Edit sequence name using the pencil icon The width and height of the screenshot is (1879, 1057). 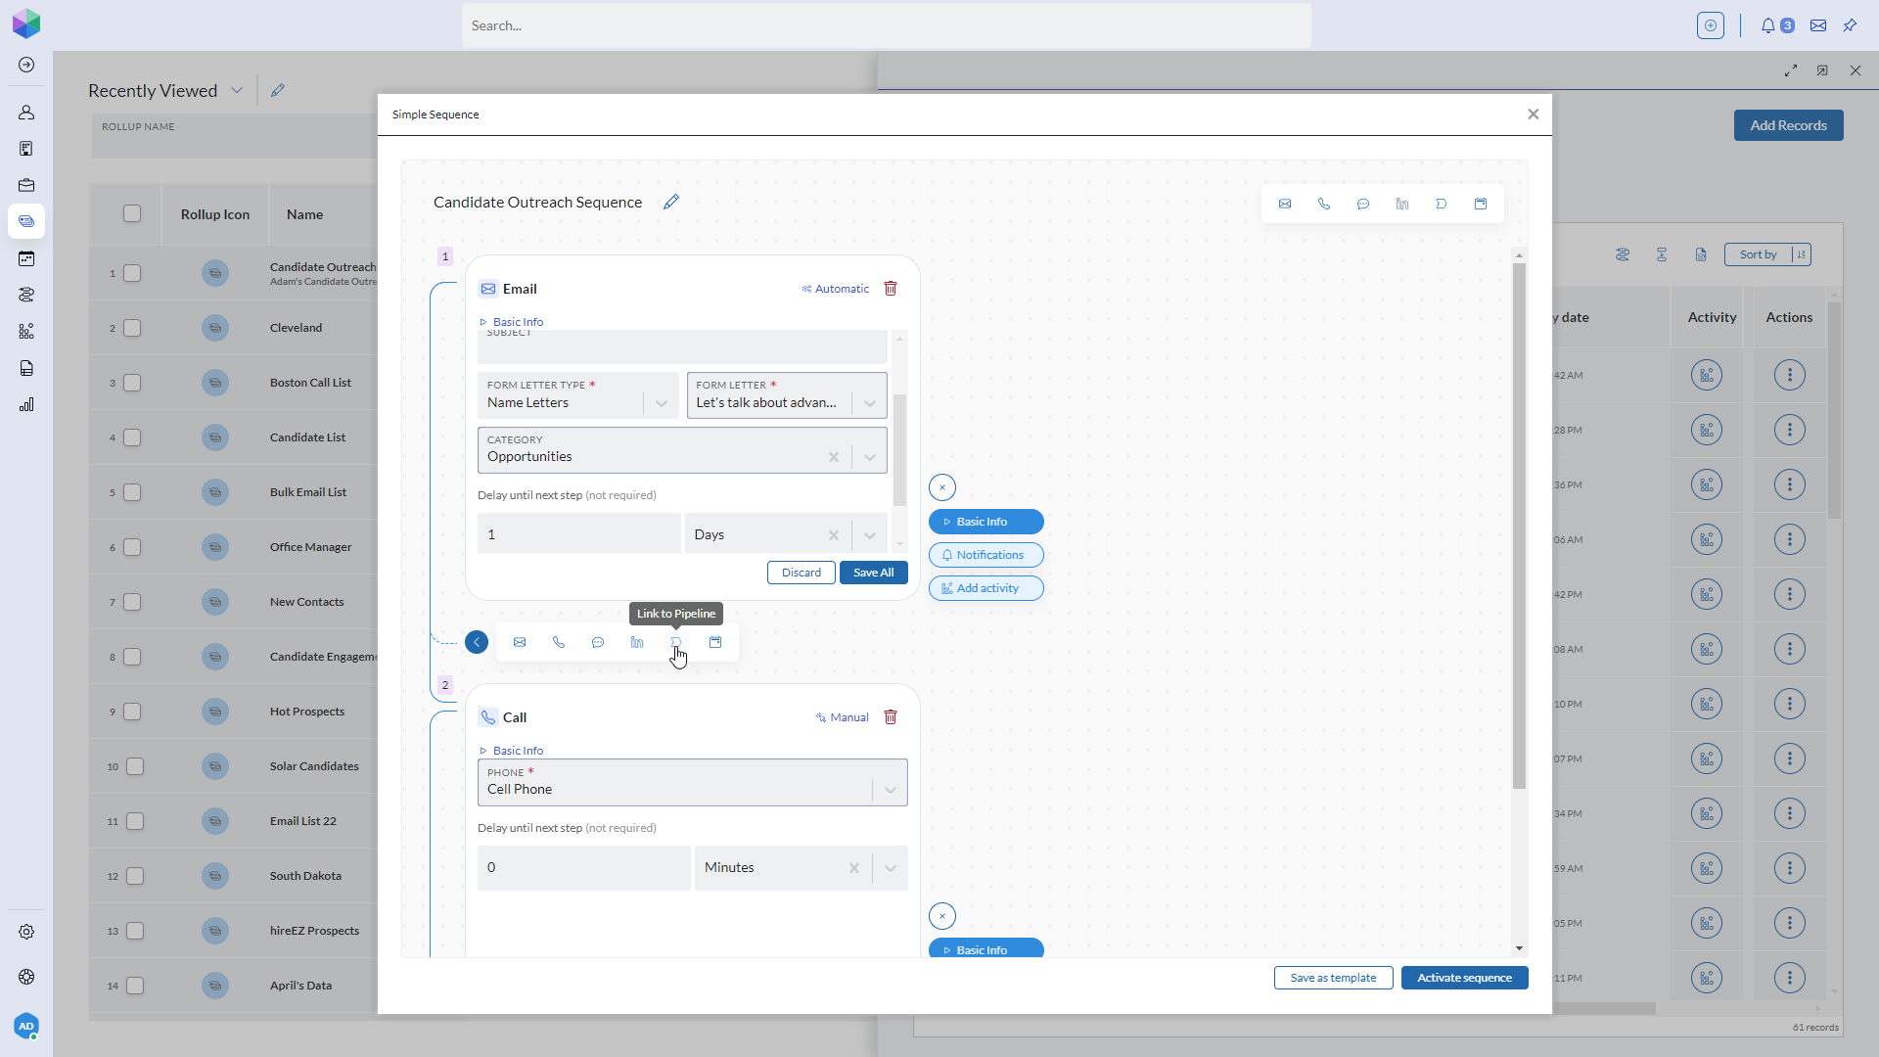(672, 202)
